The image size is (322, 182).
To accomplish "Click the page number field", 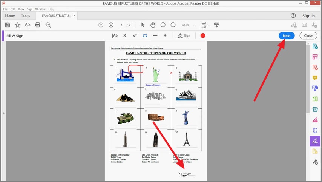I will tap(122, 25).
